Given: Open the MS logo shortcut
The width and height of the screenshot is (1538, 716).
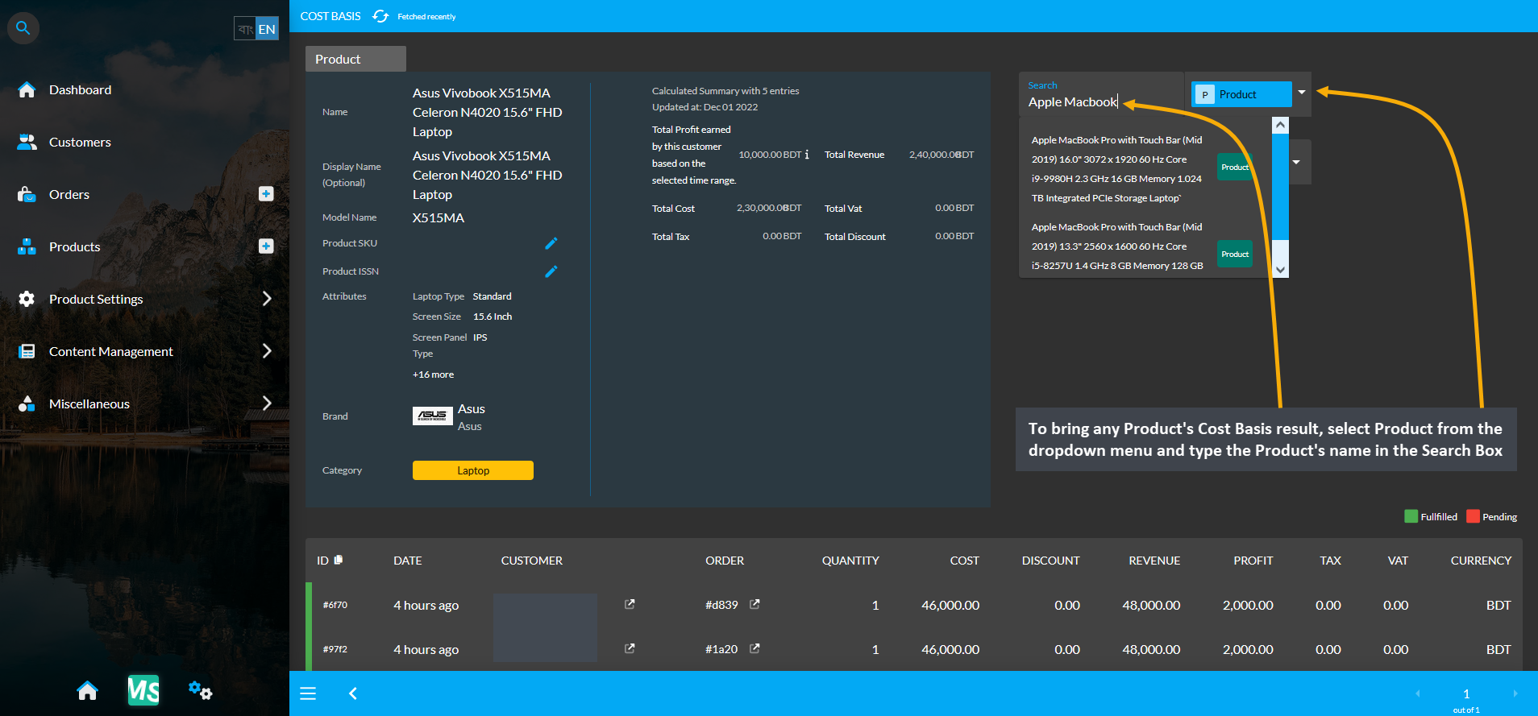Looking at the screenshot, I should 143,690.
